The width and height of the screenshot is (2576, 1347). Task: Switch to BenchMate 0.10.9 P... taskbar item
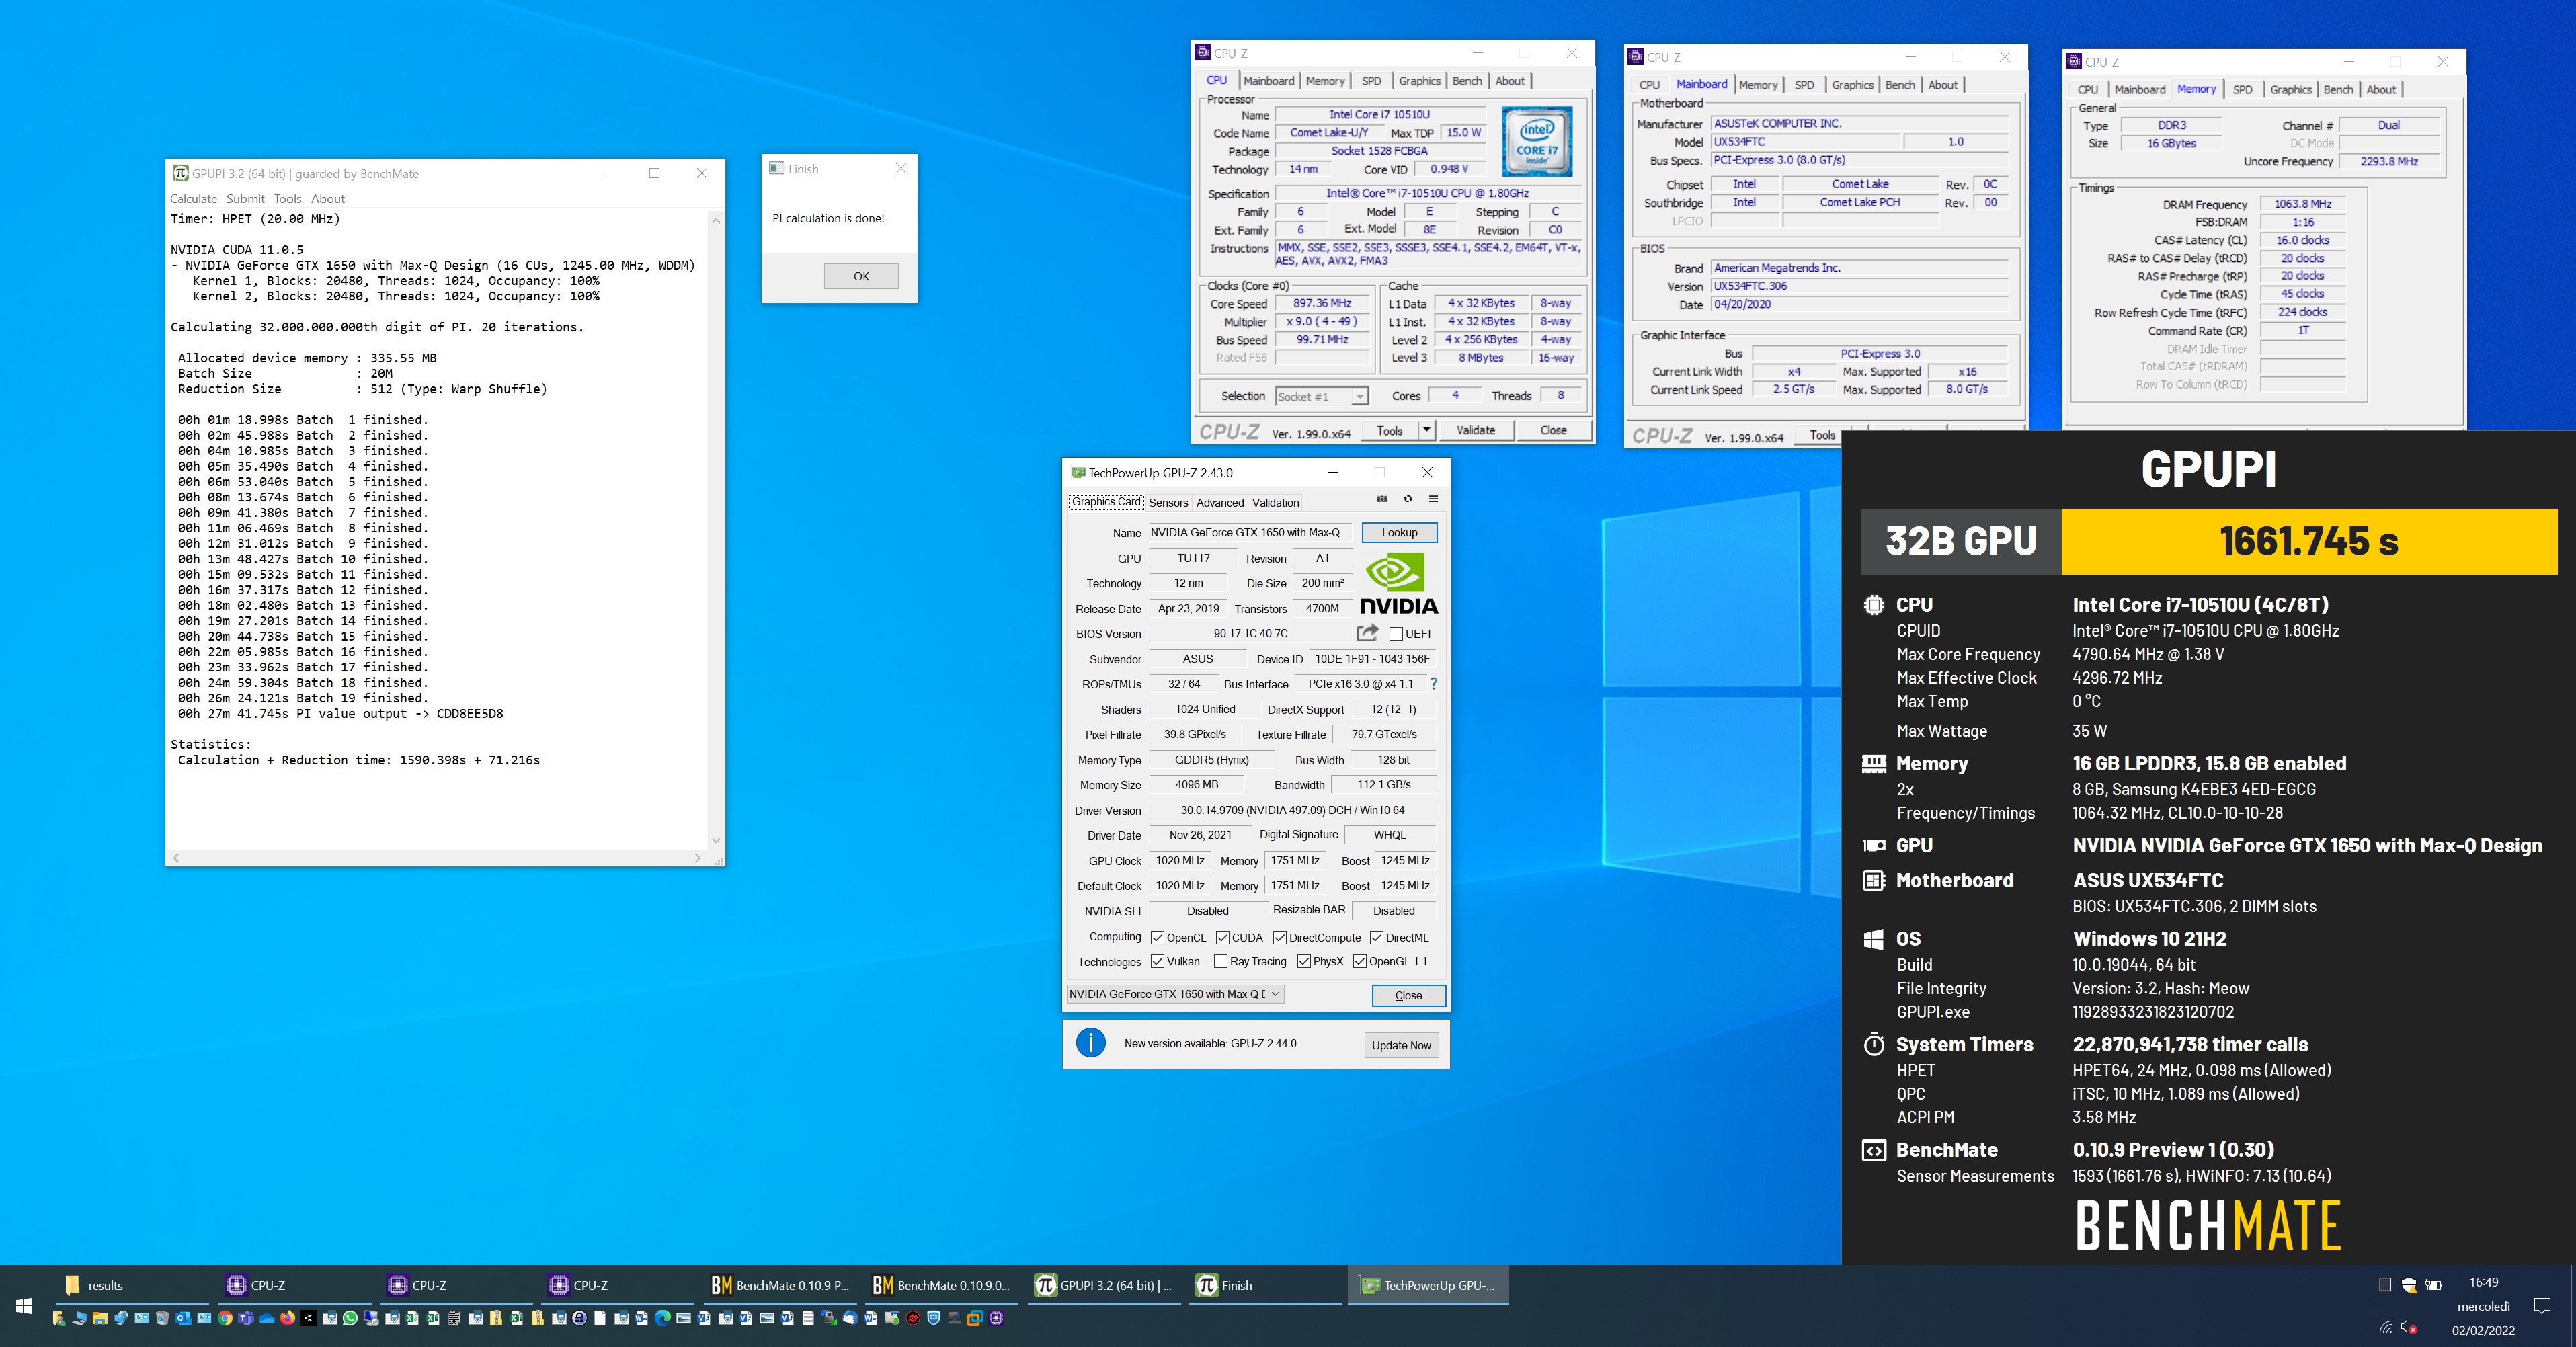pos(780,1285)
